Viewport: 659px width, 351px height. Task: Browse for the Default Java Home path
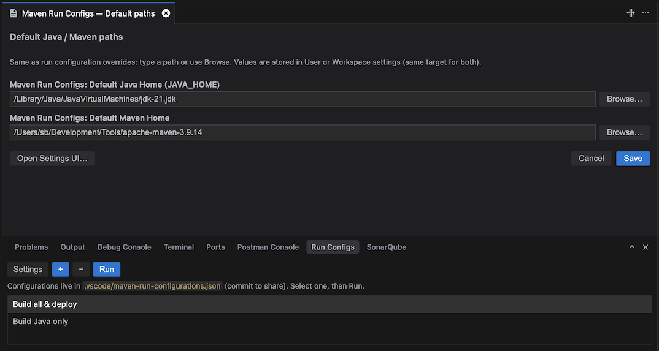(625, 99)
